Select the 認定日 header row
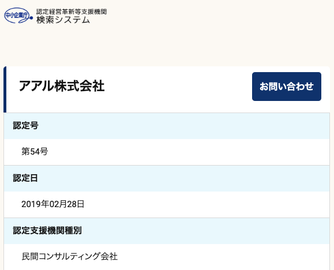This screenshot has height=270, width=334. (x=167, y=178)
